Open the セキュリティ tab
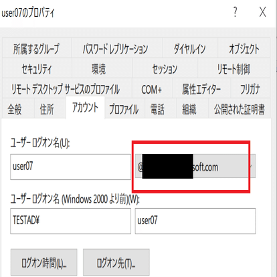This screenshot has height=277, width=277. point(37,68)
